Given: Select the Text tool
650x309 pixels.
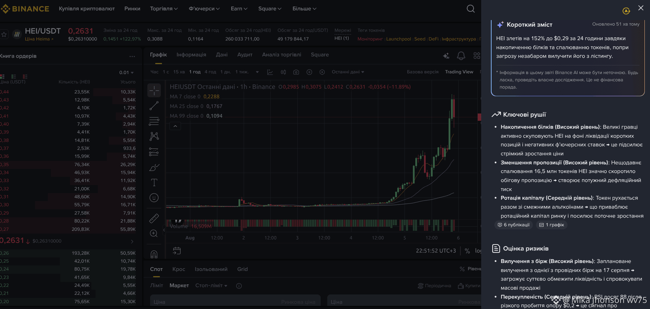Looking at the screenshot, I should [x=154, y=182].
